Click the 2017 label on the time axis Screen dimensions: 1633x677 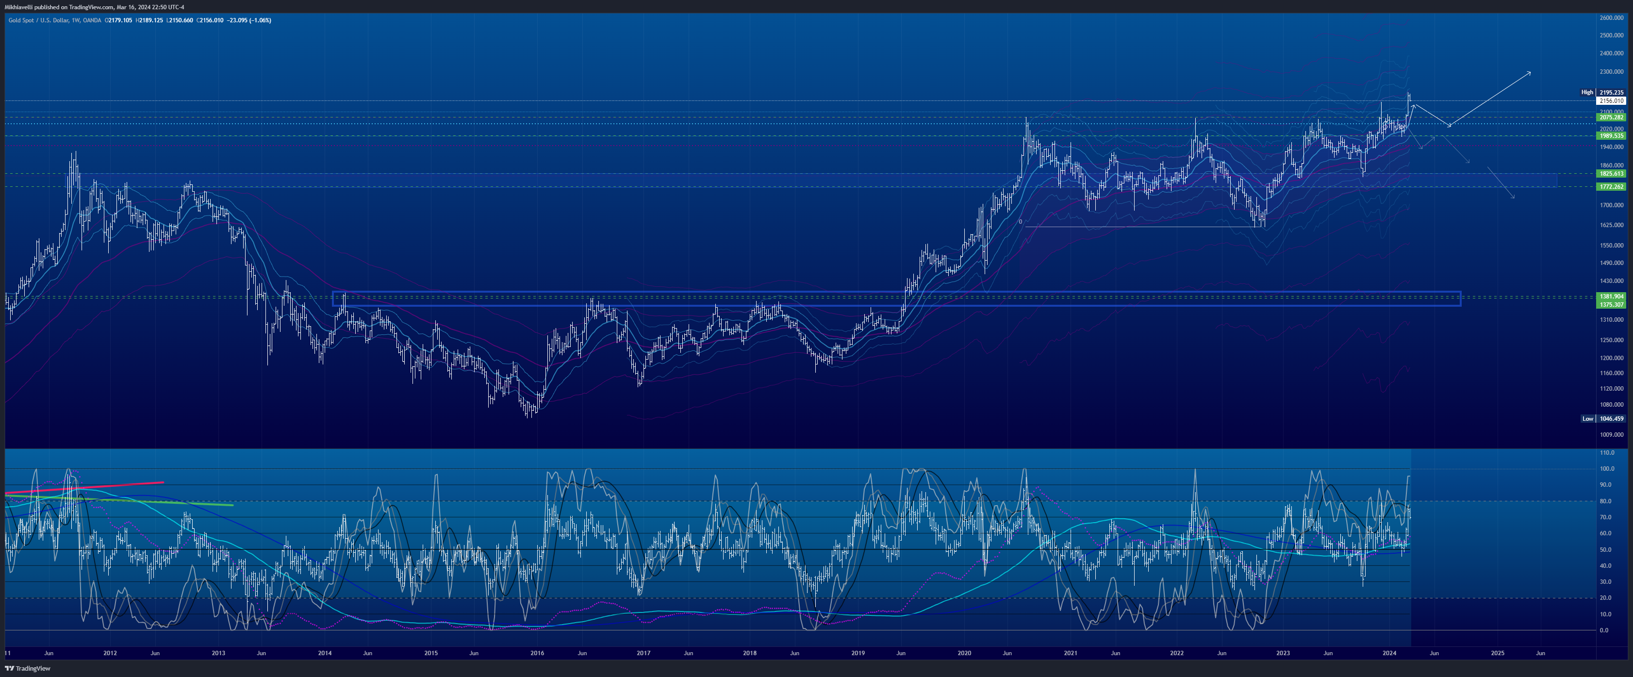click(x=643, y=653)
